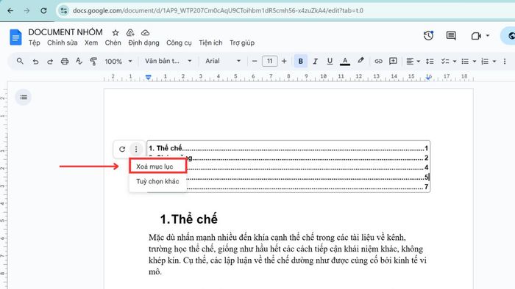Click the 1.Thể chế heading text
515x289 pixels.
(x=189, y=219)
